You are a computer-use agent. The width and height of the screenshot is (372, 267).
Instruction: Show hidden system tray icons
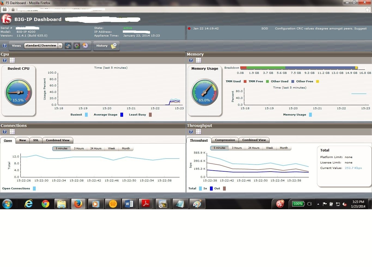pos(318,204)
